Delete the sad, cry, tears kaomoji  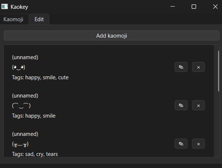198,144
